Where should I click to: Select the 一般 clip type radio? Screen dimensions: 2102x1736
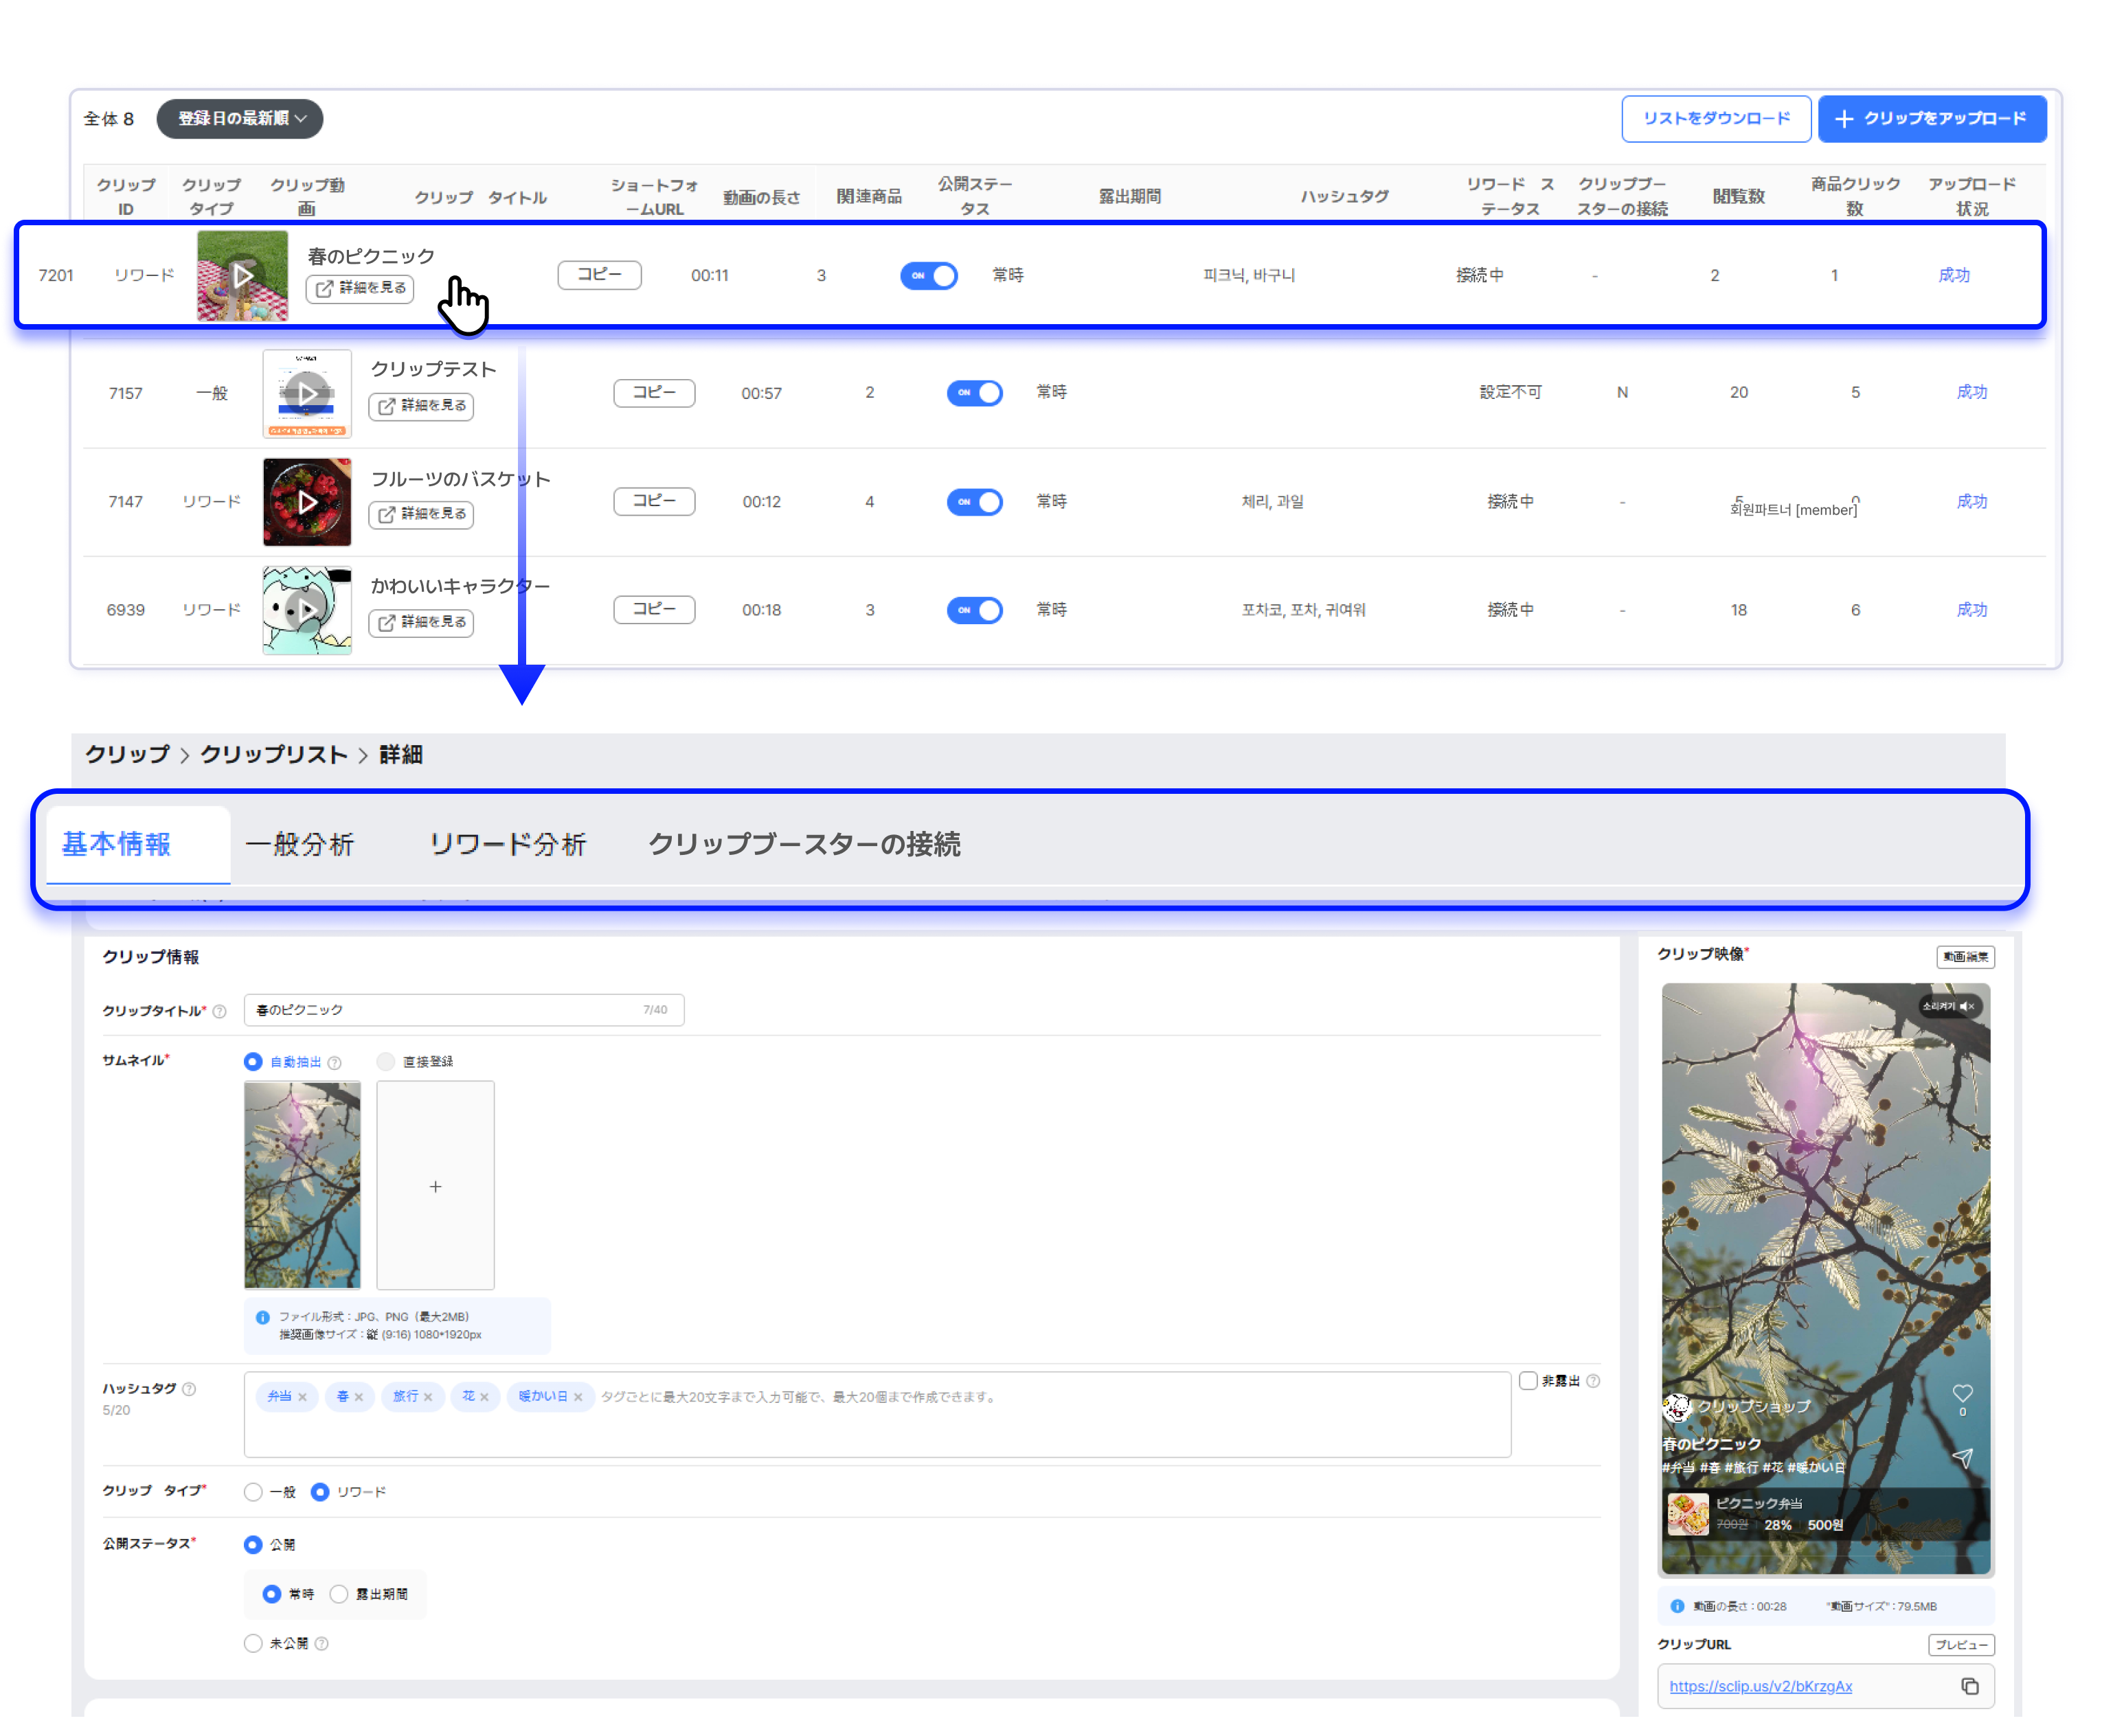pos(253,1492)
